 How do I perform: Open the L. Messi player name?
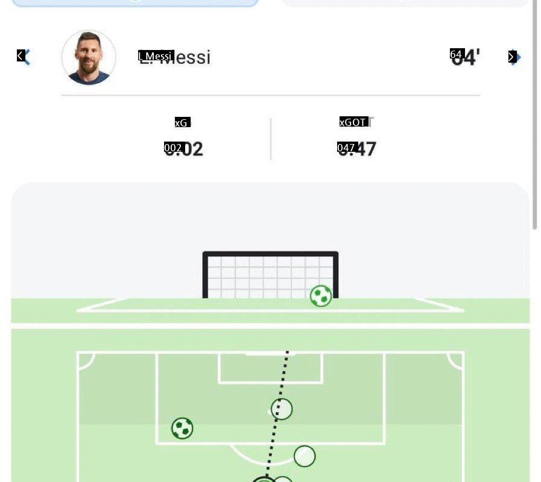click(175, 57)
